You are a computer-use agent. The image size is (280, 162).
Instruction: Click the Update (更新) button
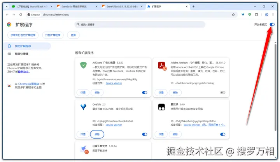tap(73, 35)
